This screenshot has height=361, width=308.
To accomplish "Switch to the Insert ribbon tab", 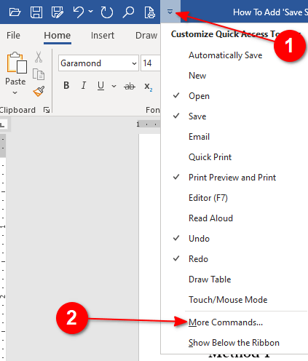I will [103, 36].
